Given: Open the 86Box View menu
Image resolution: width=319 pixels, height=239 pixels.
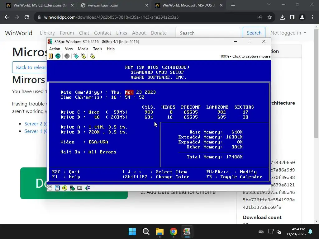Looking at the screenshot, I should point(69,49).
